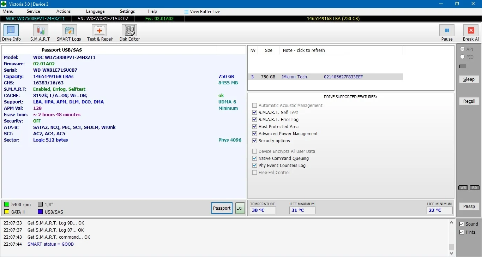Click the log scrollbar up arrow
This screenshot has width=482, height=257.
point(451,222)
